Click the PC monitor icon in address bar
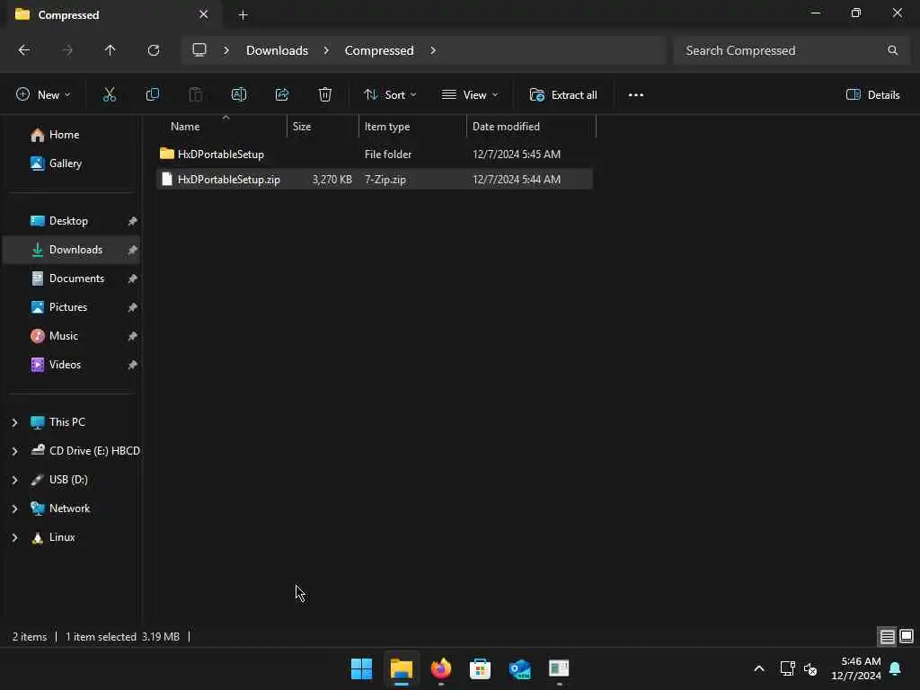920x690 pixels. [199, 50]
